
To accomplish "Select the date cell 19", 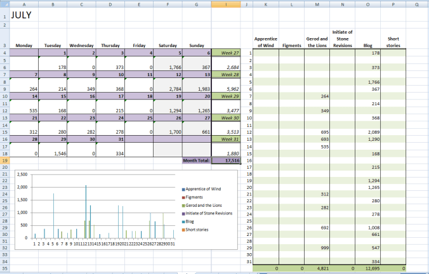I will pyautogui.click(x=168, y=96).
